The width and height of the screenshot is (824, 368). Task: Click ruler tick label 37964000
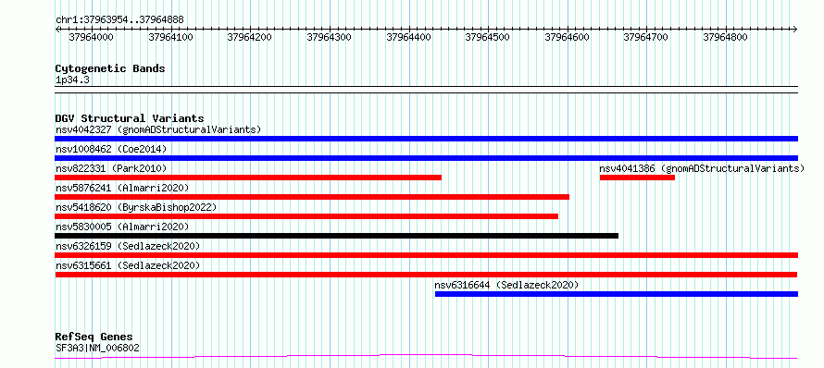pyautogui.click(x=92, y=37)
